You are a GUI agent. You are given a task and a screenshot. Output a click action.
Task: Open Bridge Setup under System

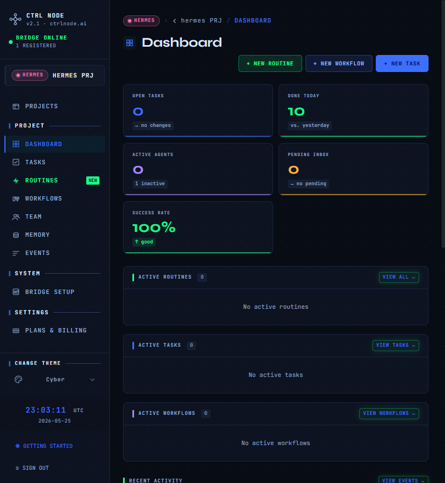pyautogui.click(x=55, y=292)
